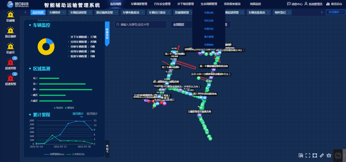The width and height of the screenshot is (346, 162).
Task: Open 信息报表查询 top menu
Action: point(232,4)
